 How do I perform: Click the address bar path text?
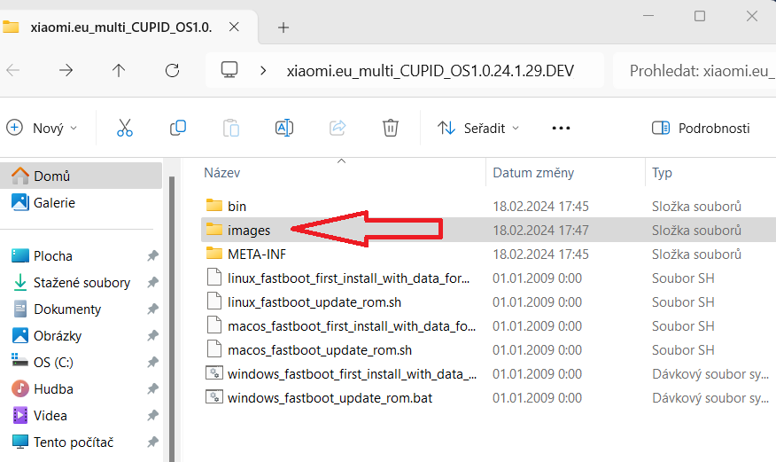tap(430, 71)
